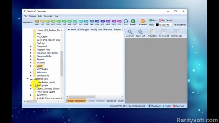The image size is (219, 123).
Task: Open the YouTube link
Action: click(x=179, y=106)
